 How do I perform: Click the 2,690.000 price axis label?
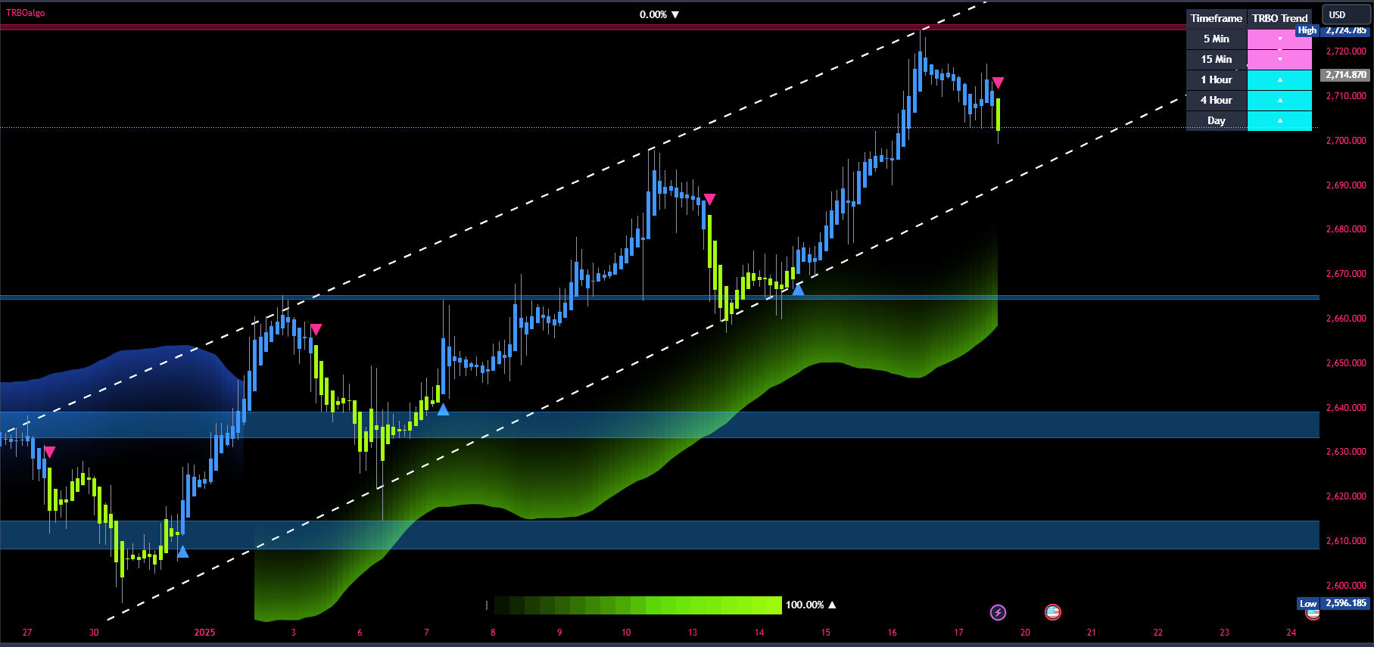[1346, 185]
